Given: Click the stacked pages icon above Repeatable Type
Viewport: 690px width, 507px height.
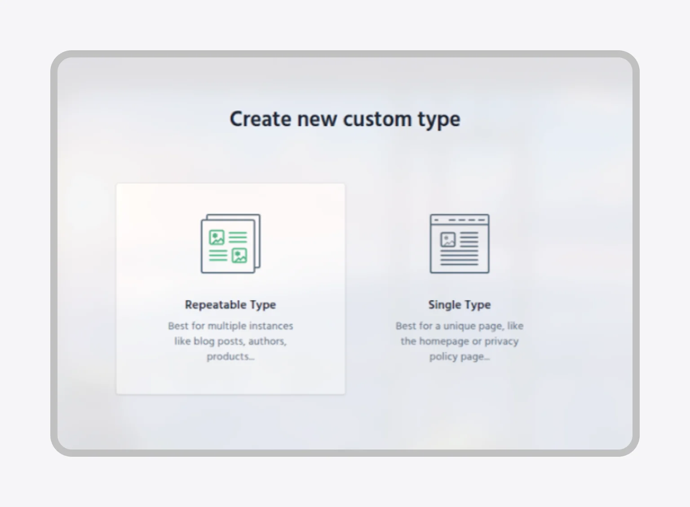Looking at the screenshot, I should (x=230, y=242).
